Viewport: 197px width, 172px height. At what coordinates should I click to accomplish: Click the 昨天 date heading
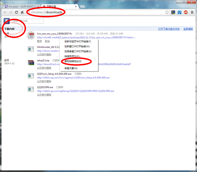pos(7,60)
